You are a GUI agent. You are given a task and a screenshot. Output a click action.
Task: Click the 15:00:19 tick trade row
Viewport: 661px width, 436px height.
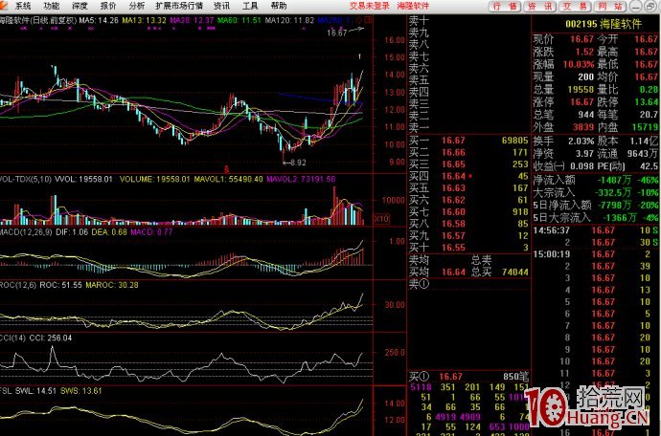click(x=596, y=254)
